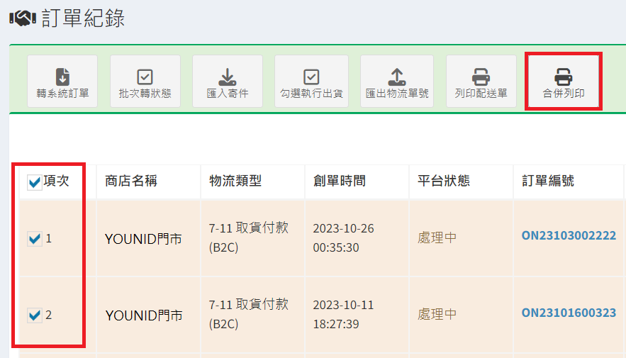Image resolution: width=626 pixels, height=358 pixels.
Task: Click the 批次轉狀態 checkmark icon
Action: [x=145, y=77]
